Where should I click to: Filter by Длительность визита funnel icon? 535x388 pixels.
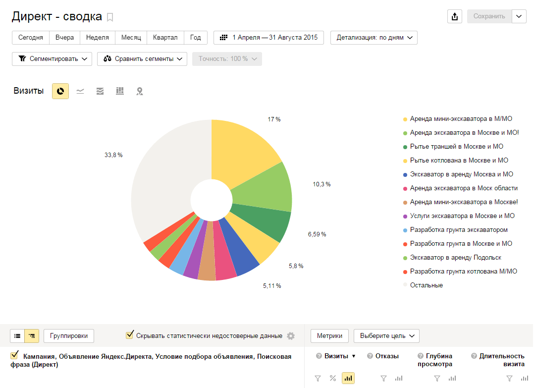pyautogui.click(x=509, y=378)
